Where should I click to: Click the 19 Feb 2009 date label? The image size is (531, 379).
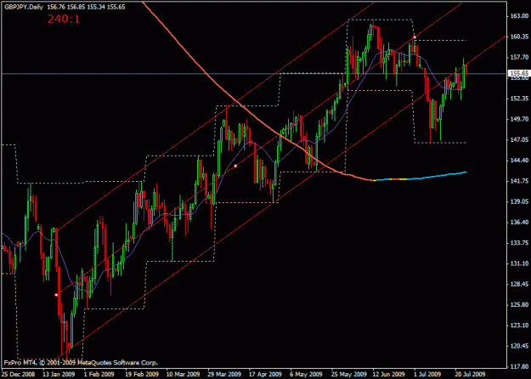coord(141,374)
